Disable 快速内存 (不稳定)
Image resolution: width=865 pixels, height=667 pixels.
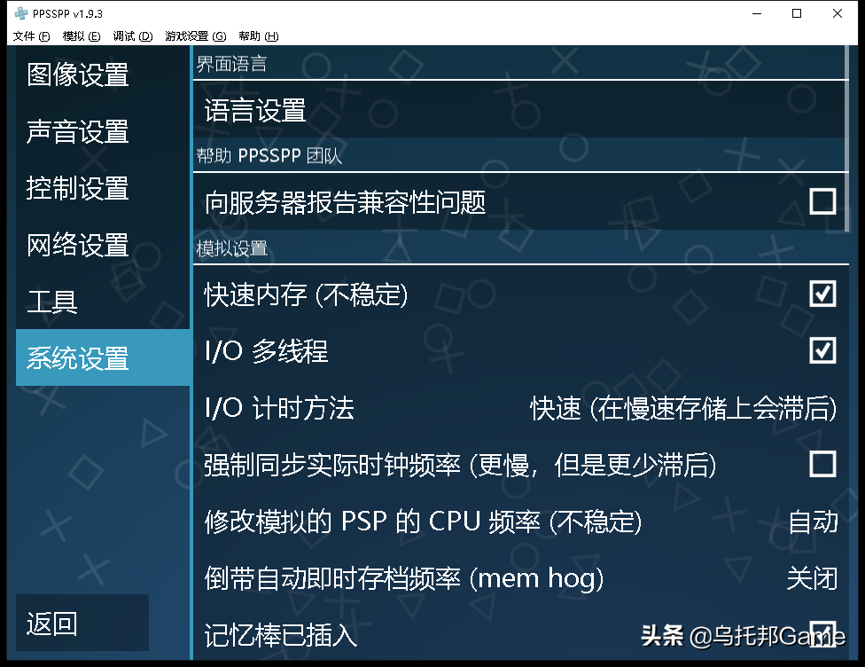coord(822,294)
